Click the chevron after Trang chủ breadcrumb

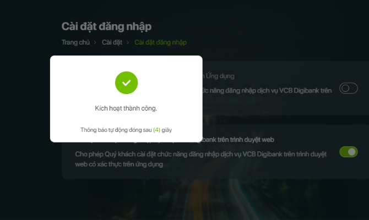[95, 42]
